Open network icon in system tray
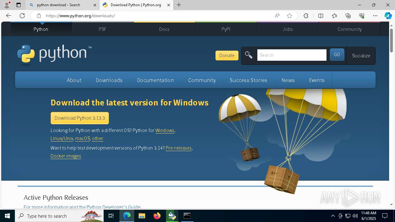The image size is (395, 222). pos(348,216)
